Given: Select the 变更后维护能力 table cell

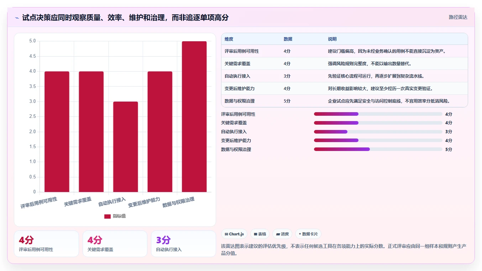Looking at the screenshot, I should click(x=240, y=89).
